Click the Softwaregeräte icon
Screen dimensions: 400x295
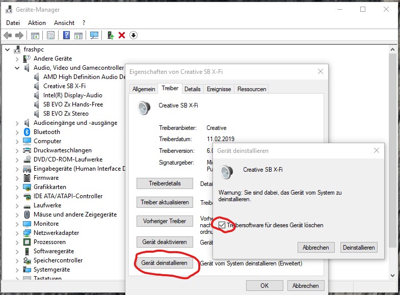coord(27,251)
